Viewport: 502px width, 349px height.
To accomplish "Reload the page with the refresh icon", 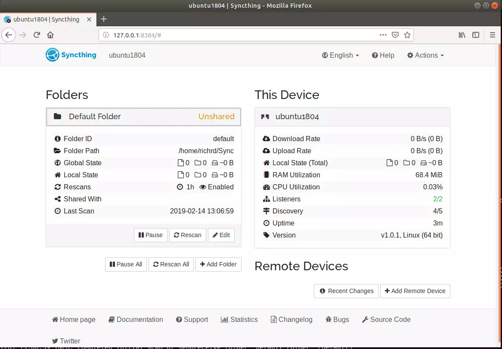I will (x=37, y=35).
